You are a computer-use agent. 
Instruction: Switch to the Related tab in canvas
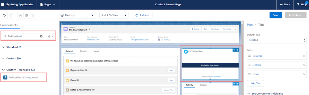[69, 51]
